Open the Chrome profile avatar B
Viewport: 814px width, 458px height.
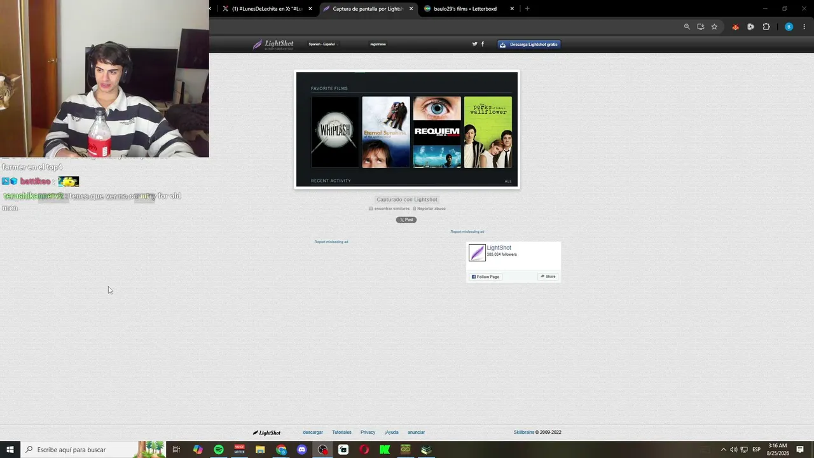[x=789, y=27]
